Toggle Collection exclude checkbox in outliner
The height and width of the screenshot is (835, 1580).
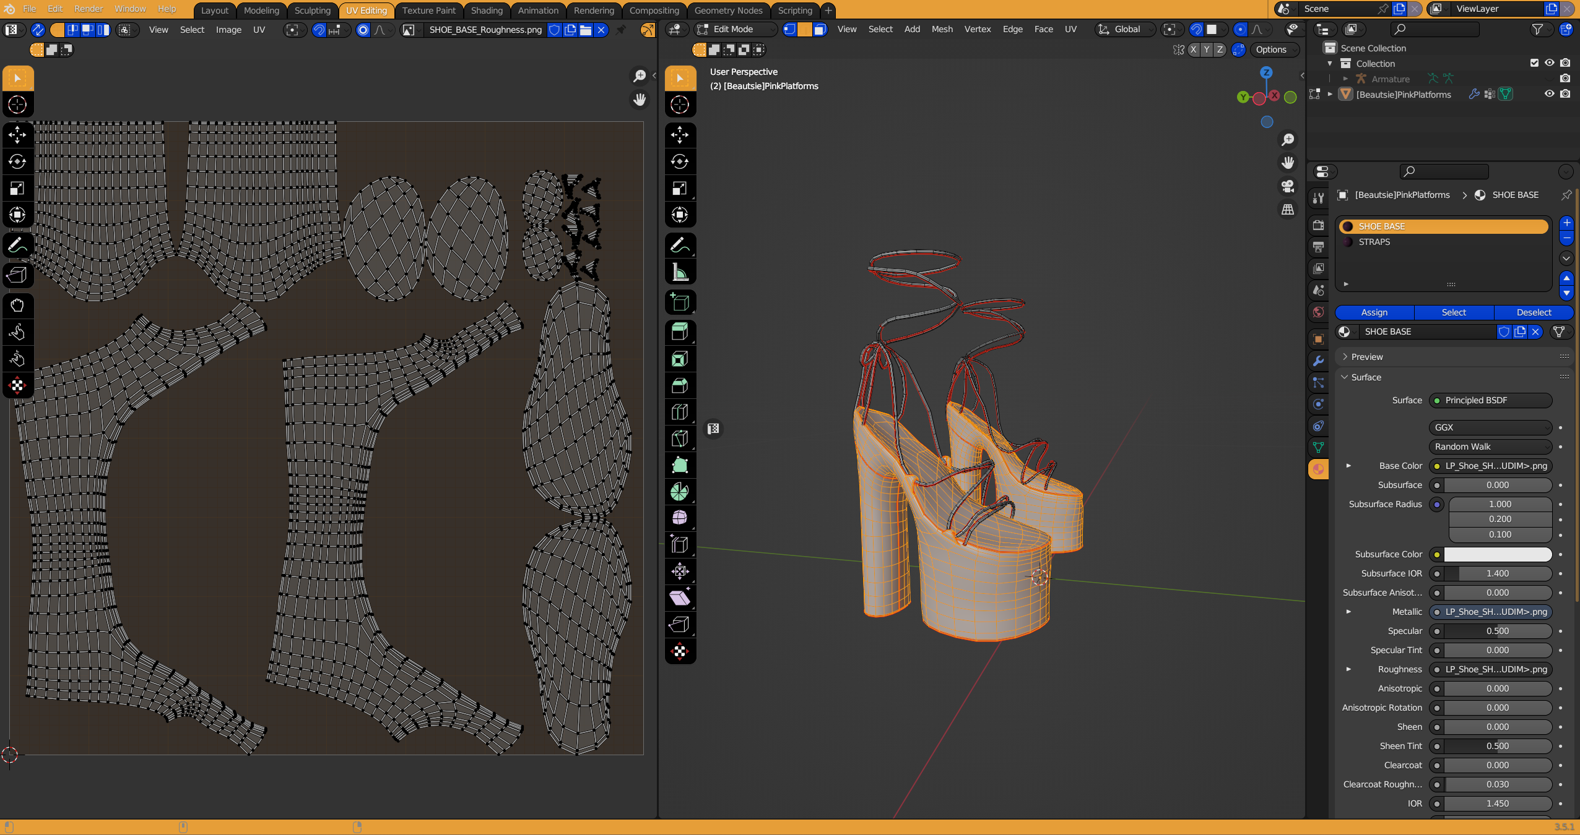pyautogui.click(x=1534, y=63)
